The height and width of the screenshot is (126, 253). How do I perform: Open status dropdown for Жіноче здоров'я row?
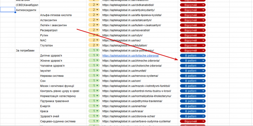tap(193, 61)
